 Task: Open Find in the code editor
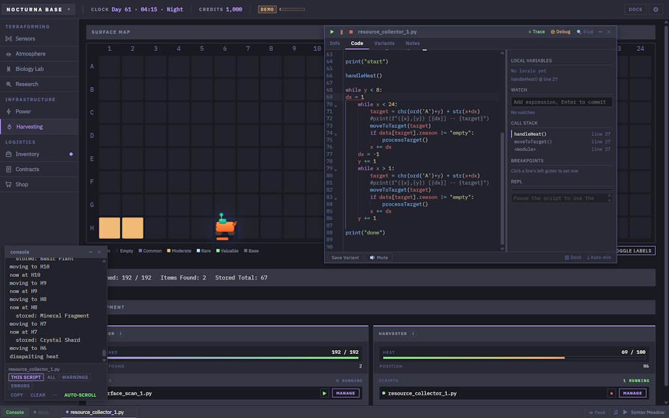(x=585, y=32)
